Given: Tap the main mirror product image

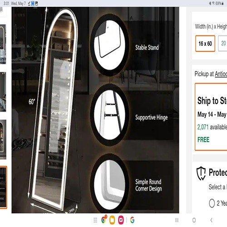Looking at the screenshot, I should 95,110.
